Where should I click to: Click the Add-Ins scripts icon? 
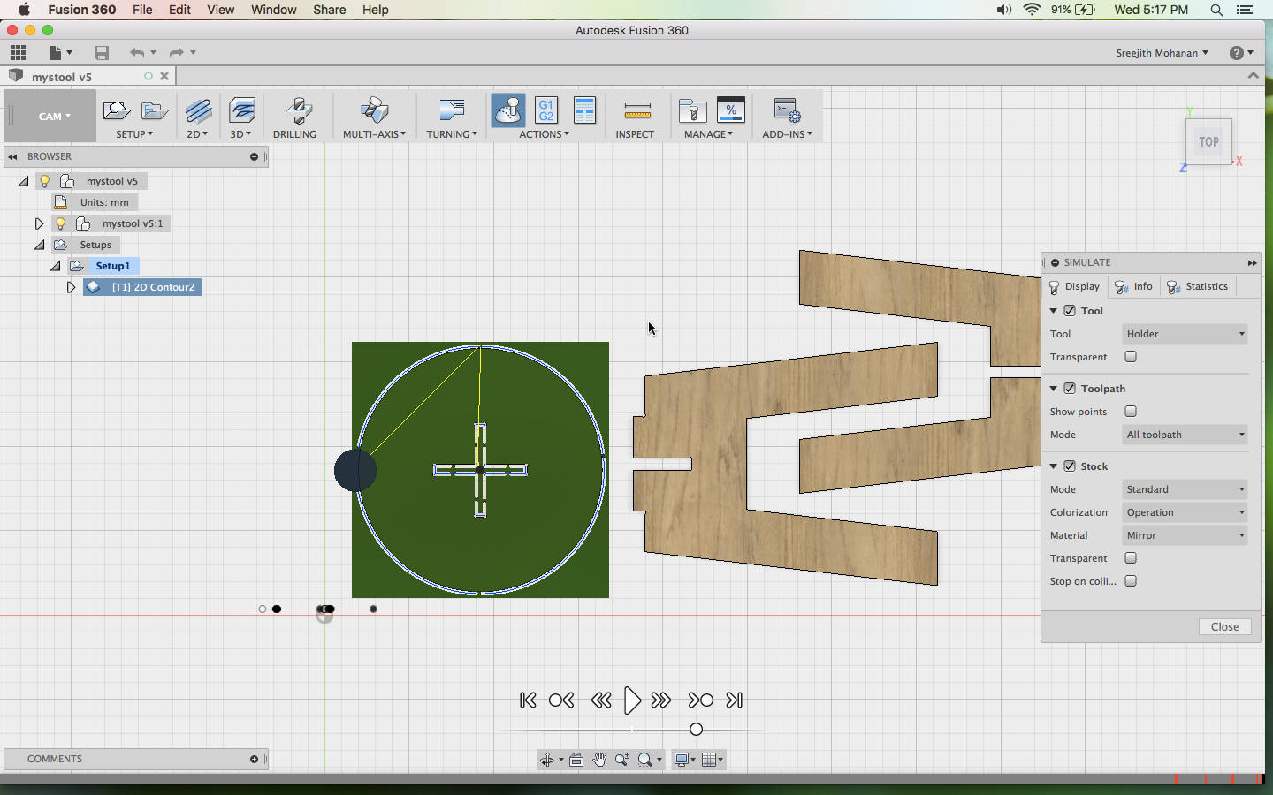click(787, 110)
